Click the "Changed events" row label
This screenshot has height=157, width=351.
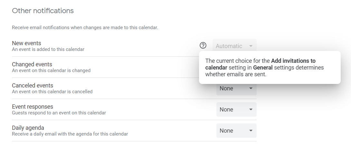[x=32, y=64]
